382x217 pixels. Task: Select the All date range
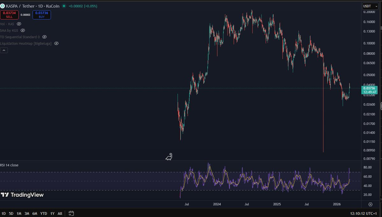[x=60, y=213]
